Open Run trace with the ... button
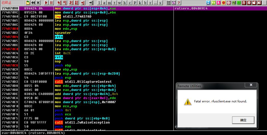Screen dimensions: 267x135 click(x=155, y=3)
